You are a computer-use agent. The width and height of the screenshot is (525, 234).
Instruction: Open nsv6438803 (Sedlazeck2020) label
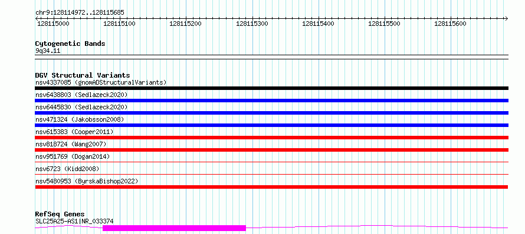[81, 95]
